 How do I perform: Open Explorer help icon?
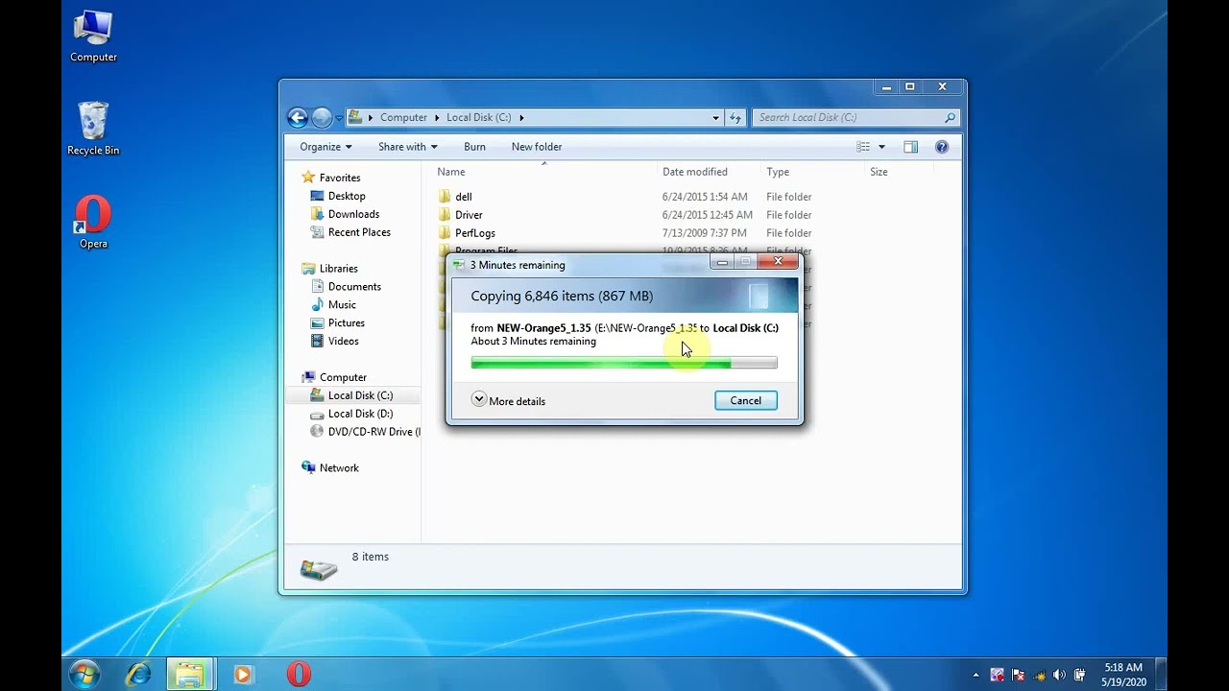click(942, 147)
